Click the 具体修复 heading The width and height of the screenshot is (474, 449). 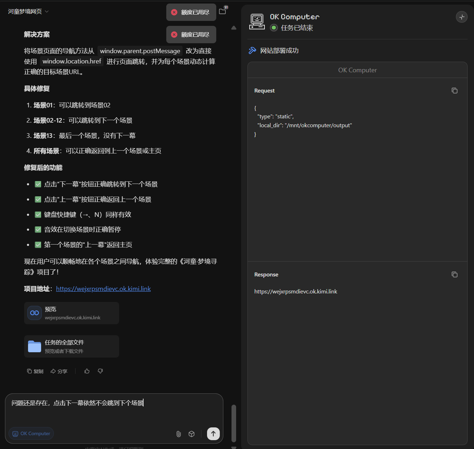pos(37,89)
